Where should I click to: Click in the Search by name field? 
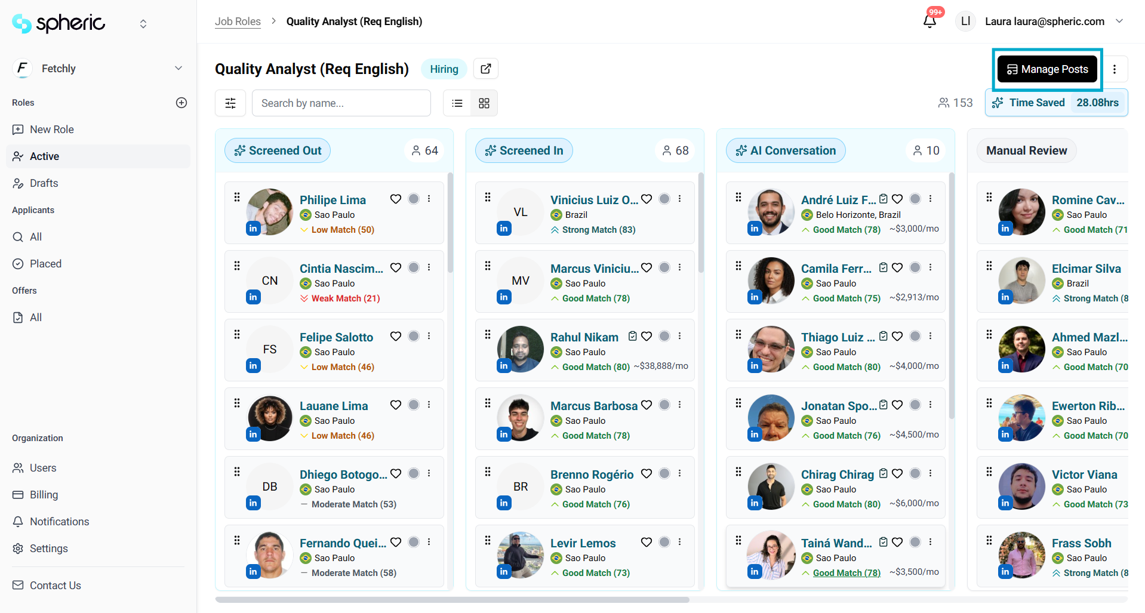pos(341,103)
